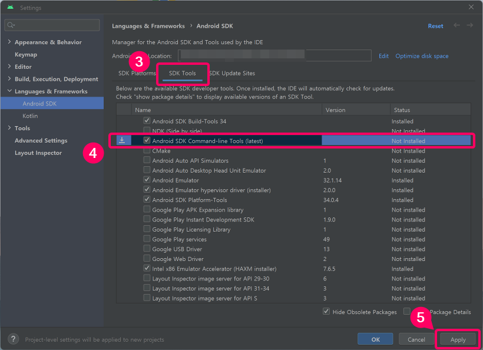This screenshot has width=483, height=350.
Task: Check Google Play Licensing Library
Action: tap(147, 229)
